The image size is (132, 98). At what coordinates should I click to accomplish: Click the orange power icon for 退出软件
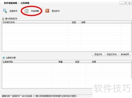[47, 11]
